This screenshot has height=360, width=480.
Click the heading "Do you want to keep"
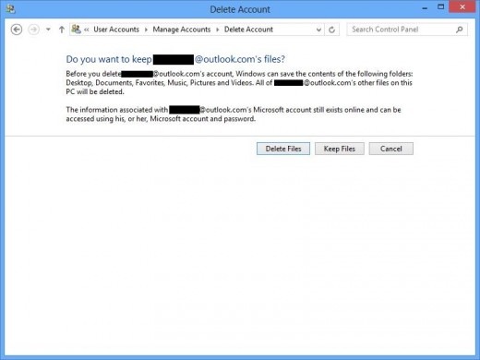pos(109,59)
